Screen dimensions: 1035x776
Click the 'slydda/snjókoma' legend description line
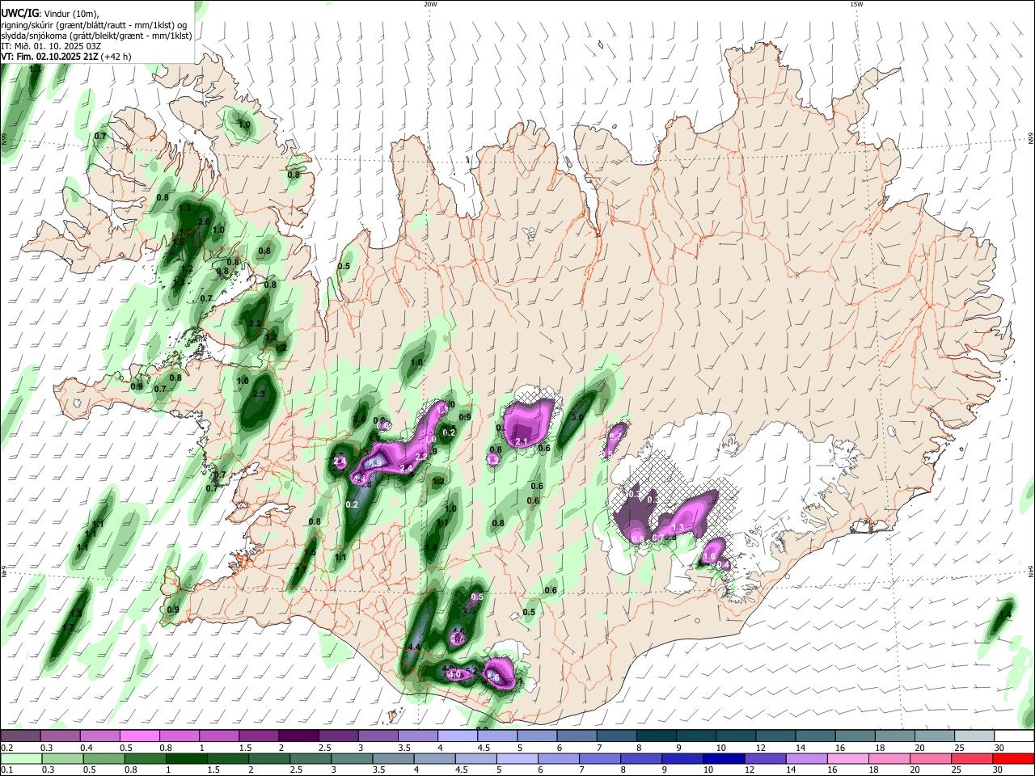[x=96, y=36]
